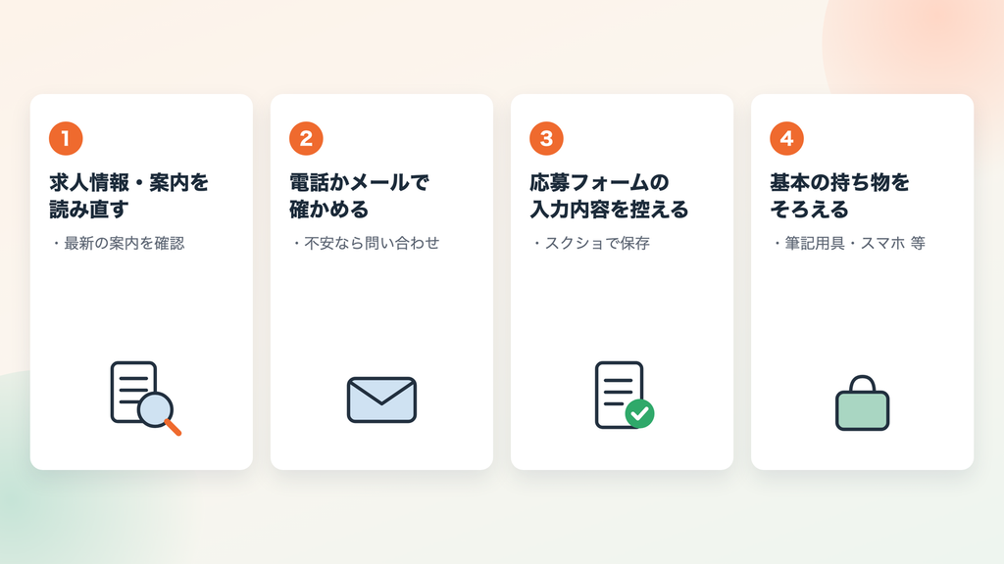Select the heading 電話かメールで確かめる

(359, 196)
